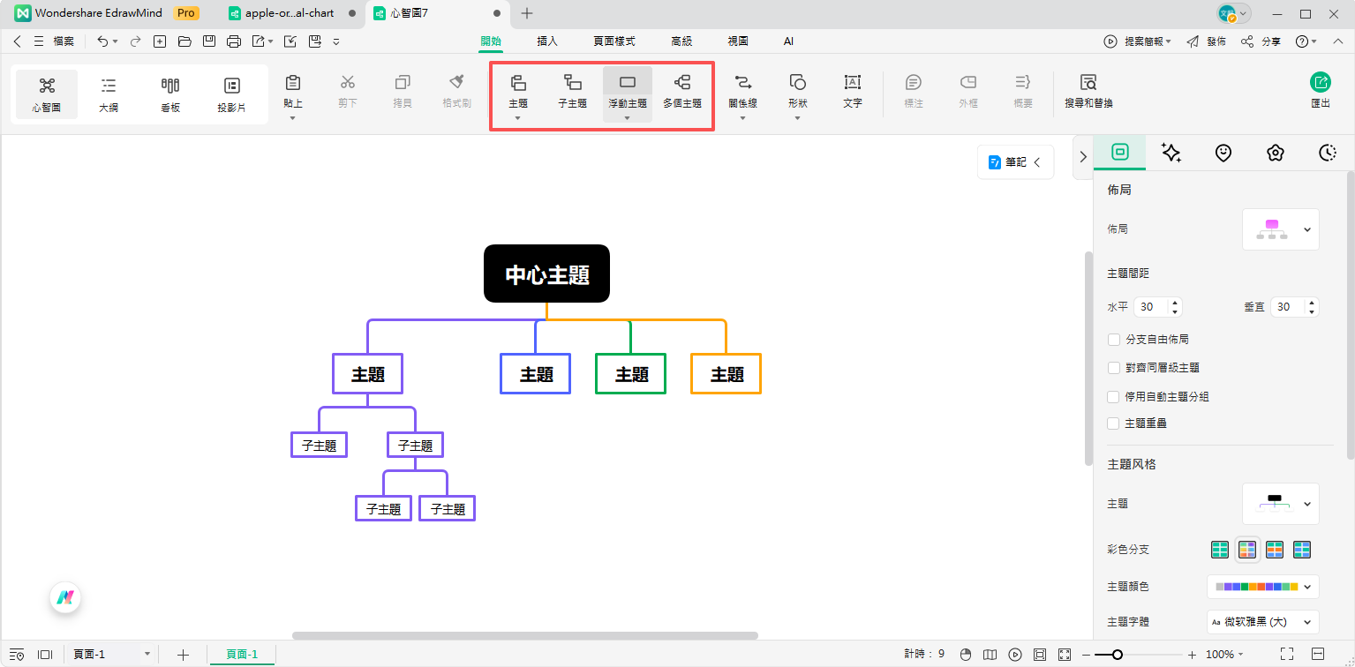Insert a floating topic with 浮動主題
Image resolution: width=1355 pixels, height=667 pixels.
pos(627,88)
